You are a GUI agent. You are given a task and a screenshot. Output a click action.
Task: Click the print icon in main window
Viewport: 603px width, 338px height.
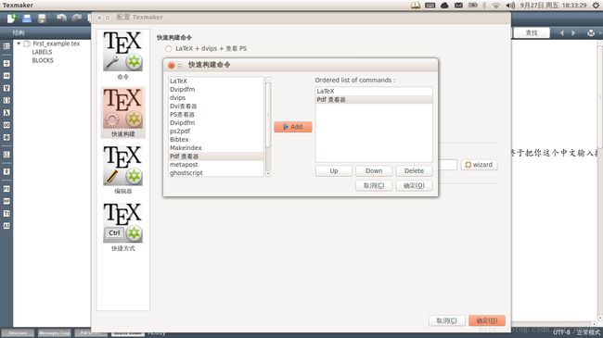click(x=591, y=33)
